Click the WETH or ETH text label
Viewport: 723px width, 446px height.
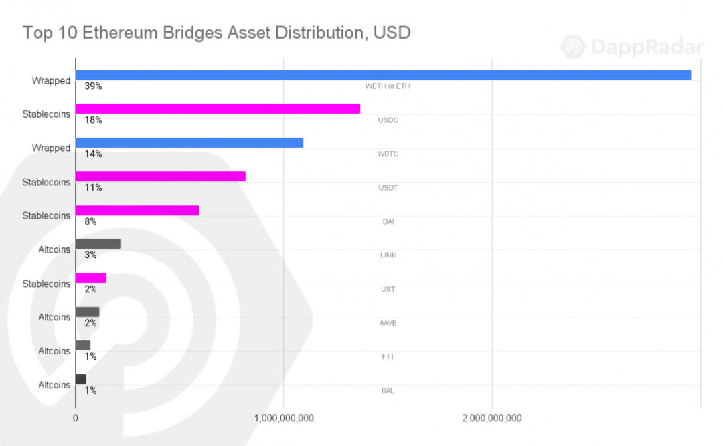(388, 86)
